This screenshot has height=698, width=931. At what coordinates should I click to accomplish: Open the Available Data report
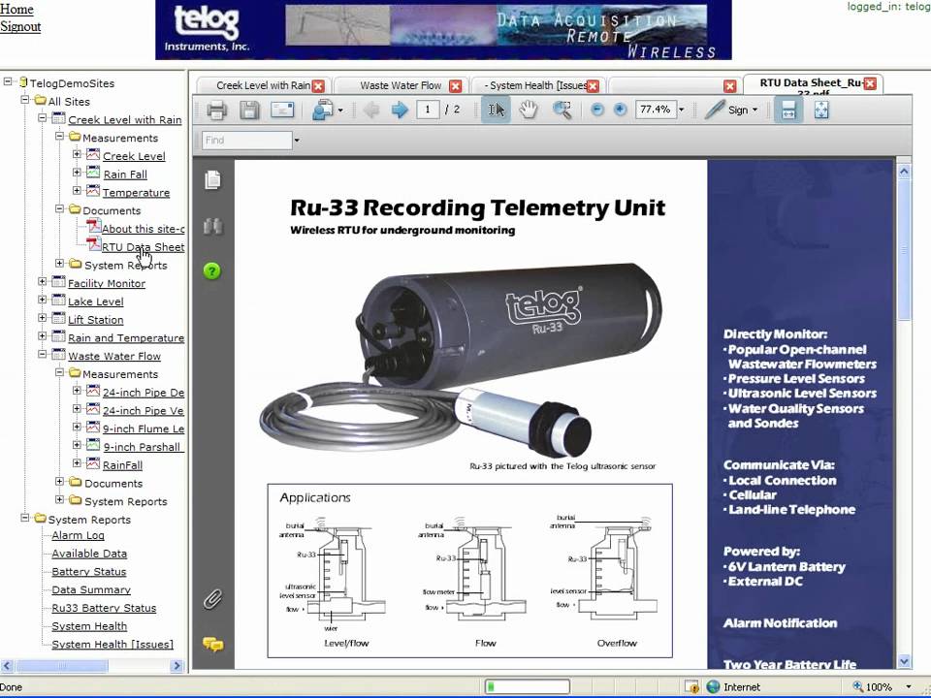[x=89, y=554]
